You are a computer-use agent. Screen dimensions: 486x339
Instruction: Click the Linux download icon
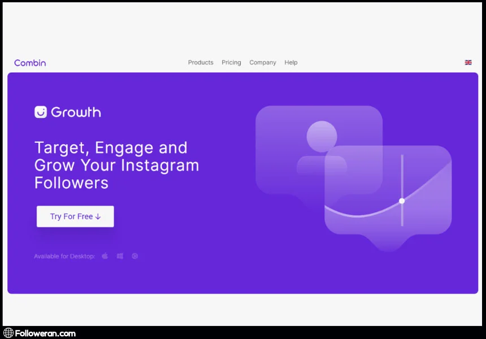[x=135, y=257]
